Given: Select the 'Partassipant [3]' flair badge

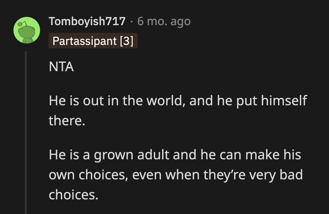Looking at the screenshot, I should tap(93, 41).
